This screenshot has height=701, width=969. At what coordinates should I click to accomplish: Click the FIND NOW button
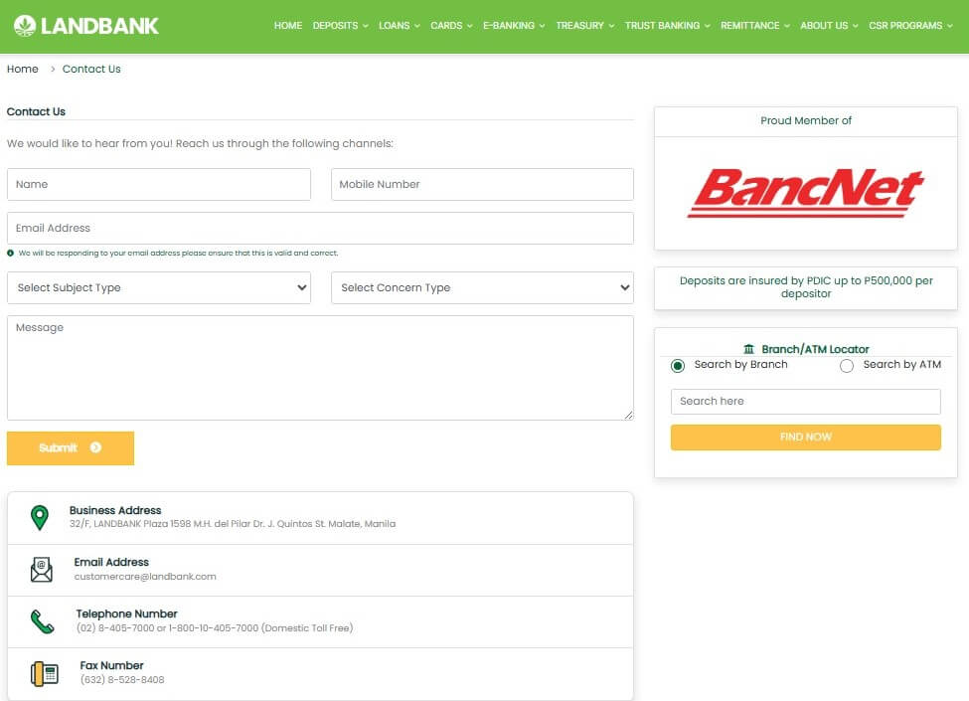(x=805, y=437)
